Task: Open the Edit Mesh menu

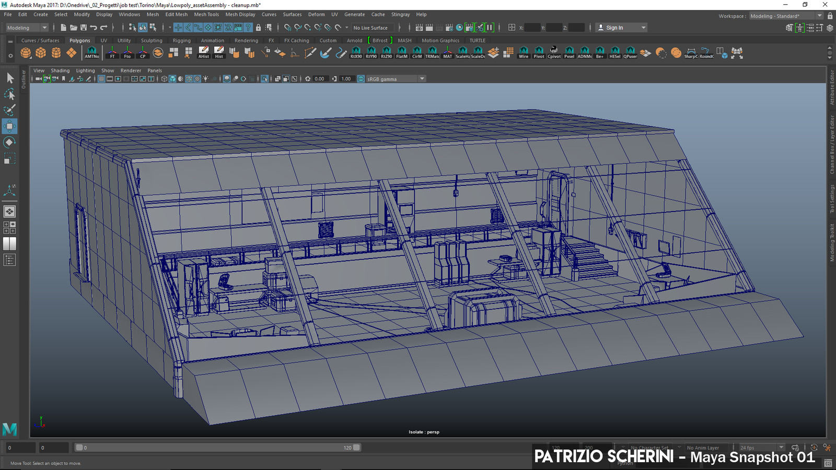Action: click(x=177, y=15)
